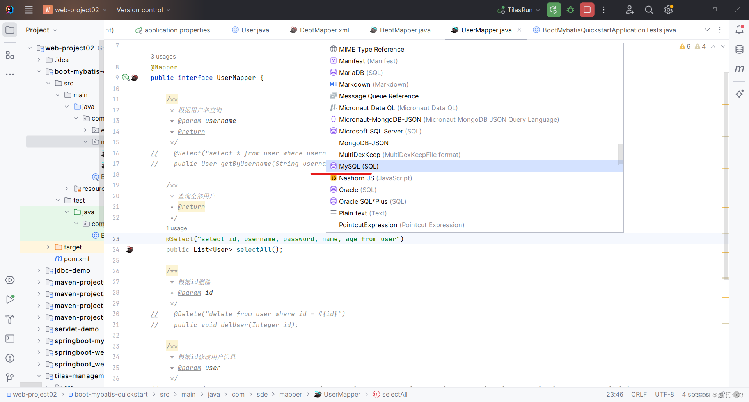Open IDE settings gear
749x402 pixels.
(669, 10)
